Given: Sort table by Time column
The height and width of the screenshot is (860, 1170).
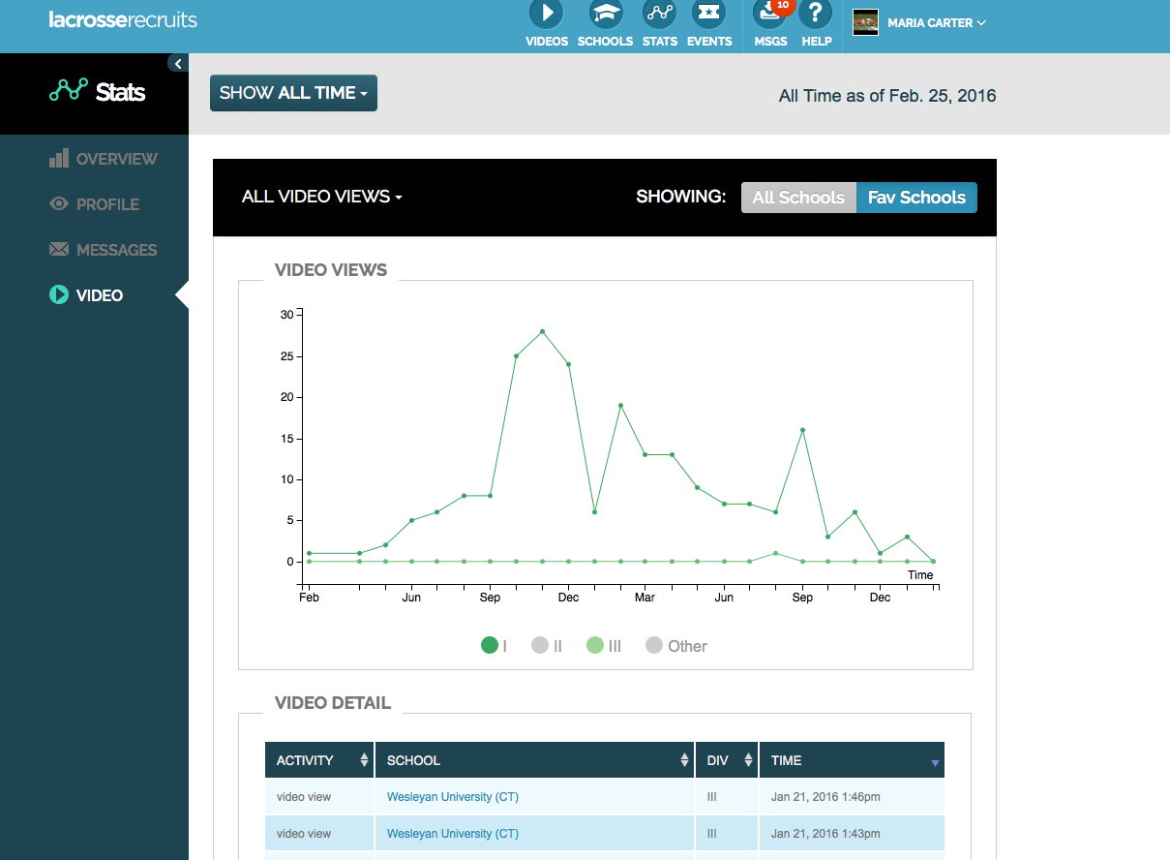Looking at the screenshot, I should click(x=852, y=760).
